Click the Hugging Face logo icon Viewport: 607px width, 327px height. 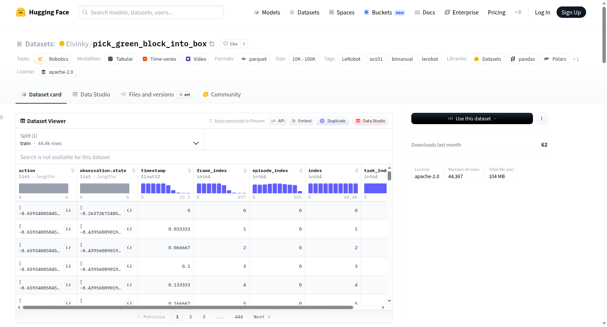pos(21,12)
